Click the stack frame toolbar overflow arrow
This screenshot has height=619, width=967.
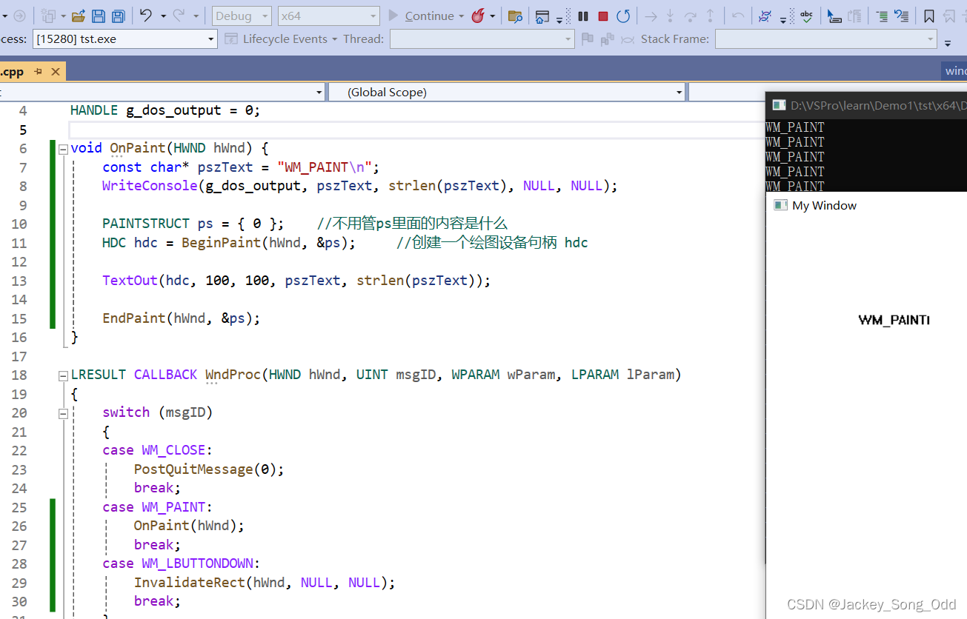pyautogui.click(x=948, y=44)
